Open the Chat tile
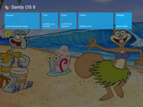Image resolution: width=143 pixels, height=107 pixels. [50, 21]
